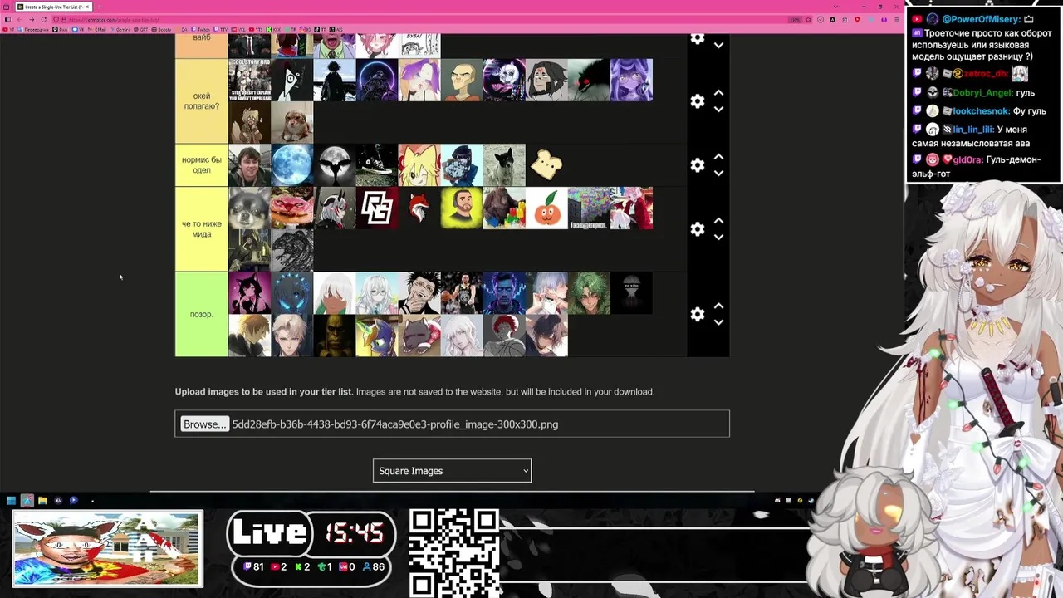
Task: Select the 'нормис бы одел' tier label
Action: click(x=201, y=164)
